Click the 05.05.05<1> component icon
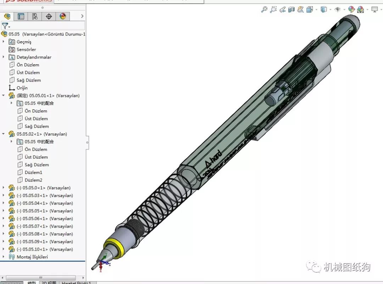This screenshot has width=383, height=284. tap(11, 211)
